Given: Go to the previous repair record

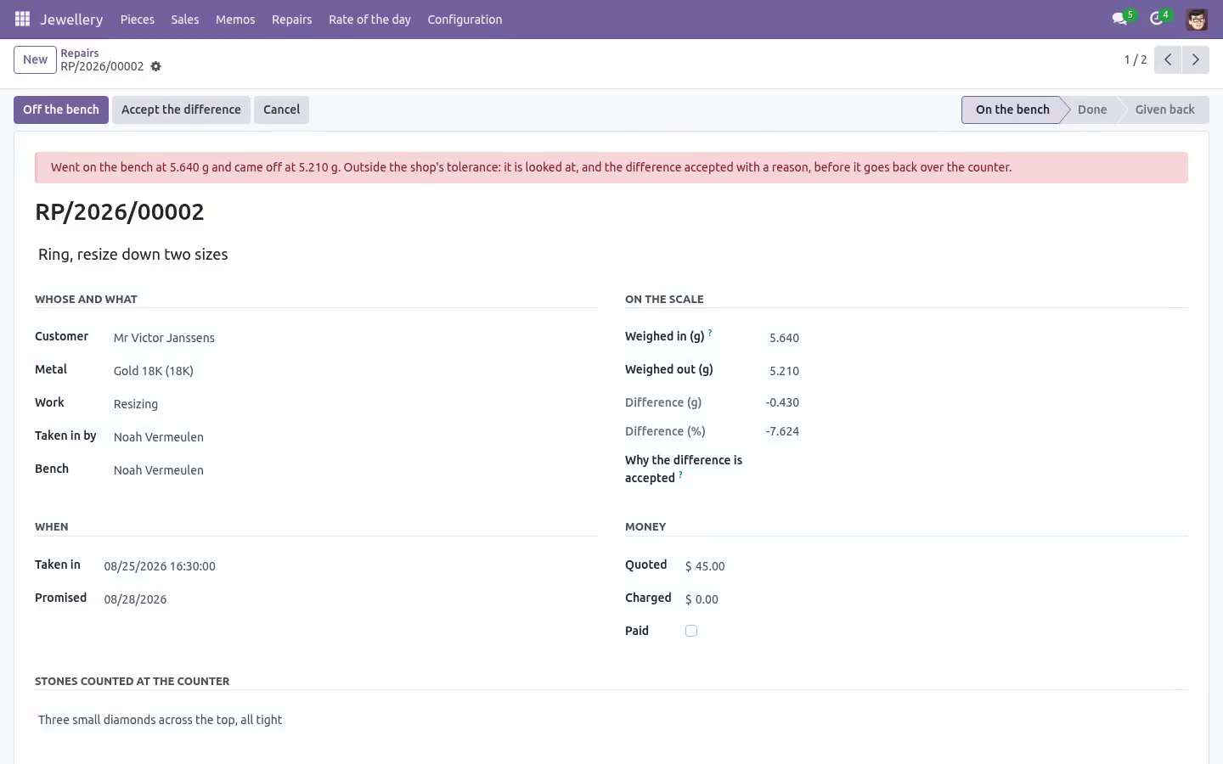Looking at the screenshot, I should click(1168, 59).
